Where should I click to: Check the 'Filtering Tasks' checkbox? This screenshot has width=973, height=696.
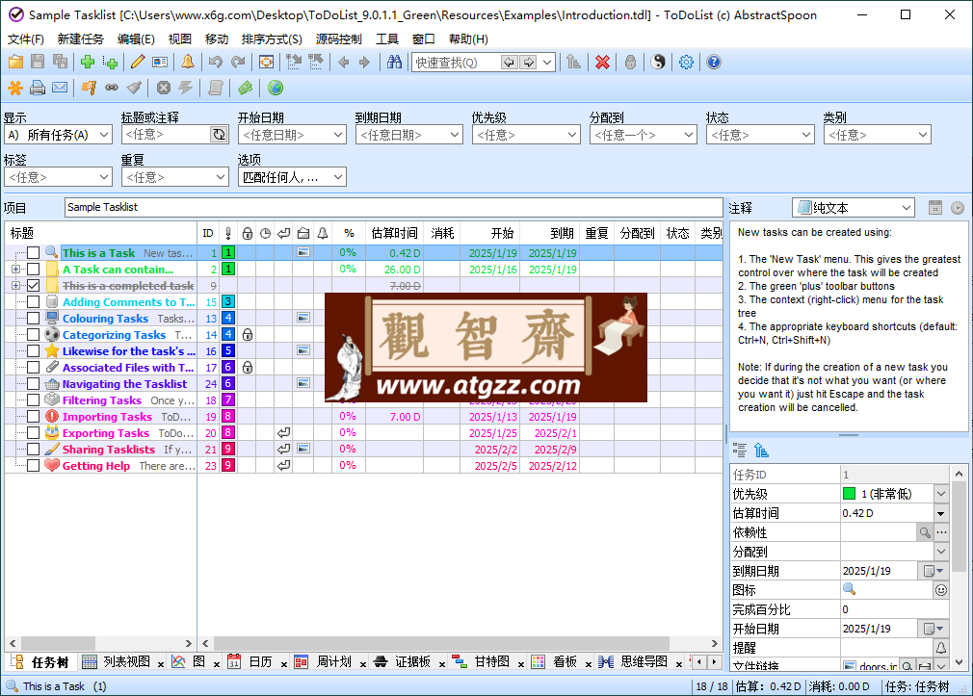[x=34, y=400]
